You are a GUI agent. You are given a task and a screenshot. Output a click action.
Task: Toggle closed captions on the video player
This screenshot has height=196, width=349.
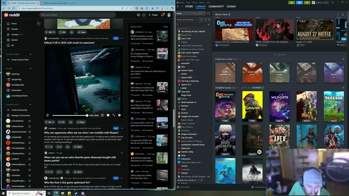(x=102, y=115)
